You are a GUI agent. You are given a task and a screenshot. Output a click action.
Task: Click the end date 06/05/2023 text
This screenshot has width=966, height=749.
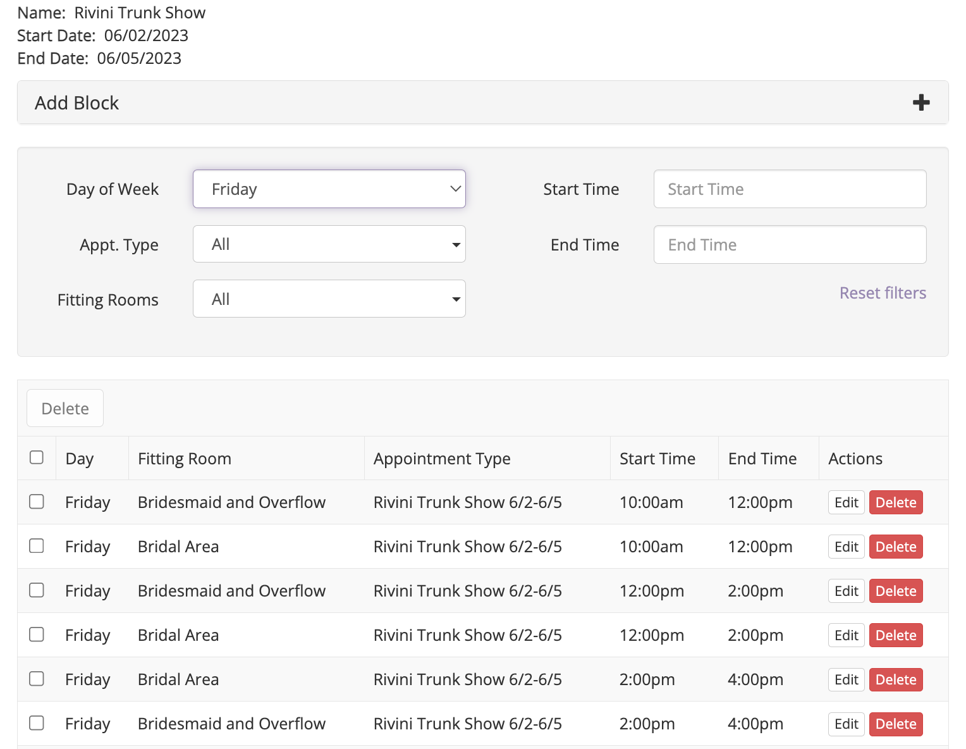click(139, 58)
